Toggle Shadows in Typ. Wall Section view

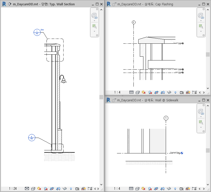click(46, 189)
